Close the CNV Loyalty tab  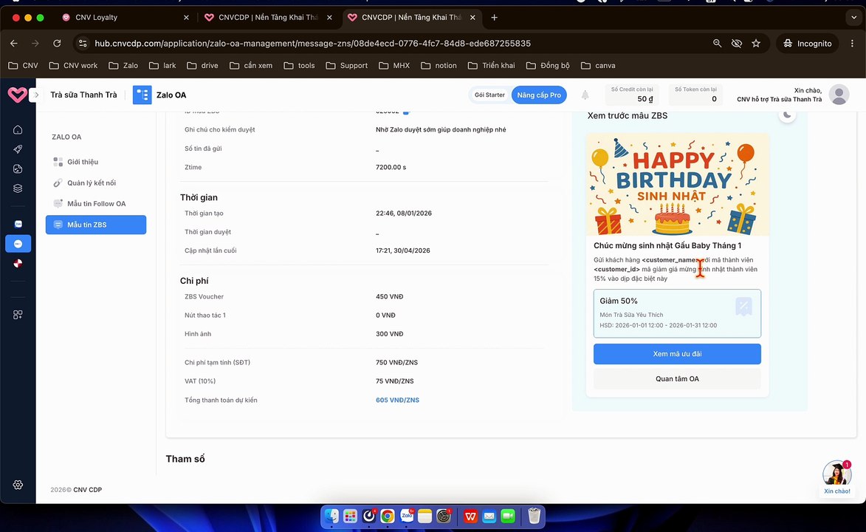pos(186,17)
